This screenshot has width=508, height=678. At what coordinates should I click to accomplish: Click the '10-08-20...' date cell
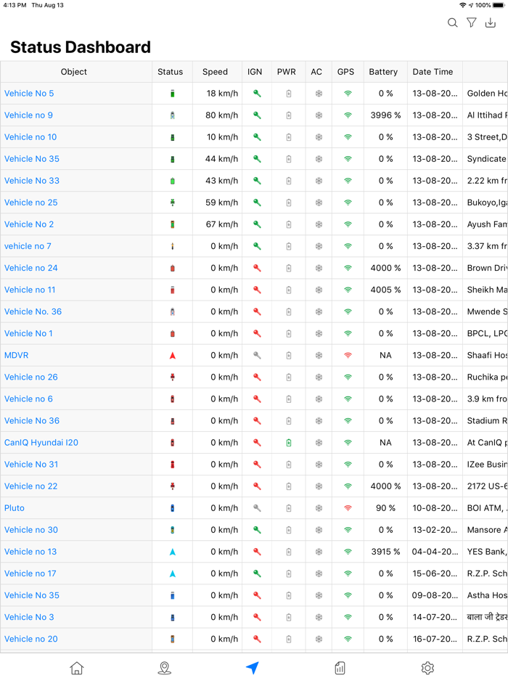click(435, 507)
